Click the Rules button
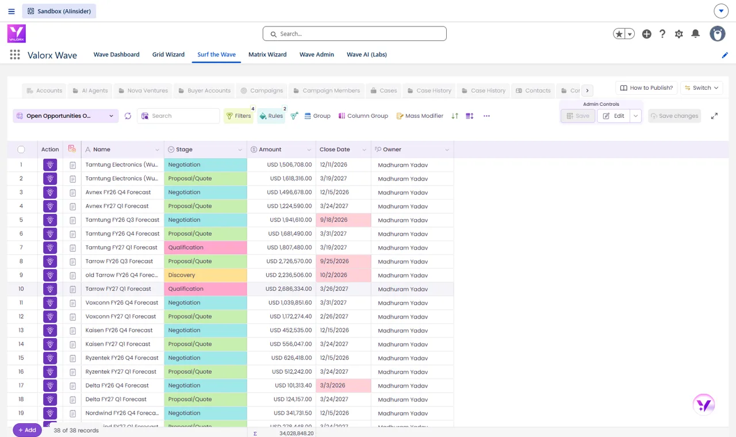 click(x=271, y=116)
